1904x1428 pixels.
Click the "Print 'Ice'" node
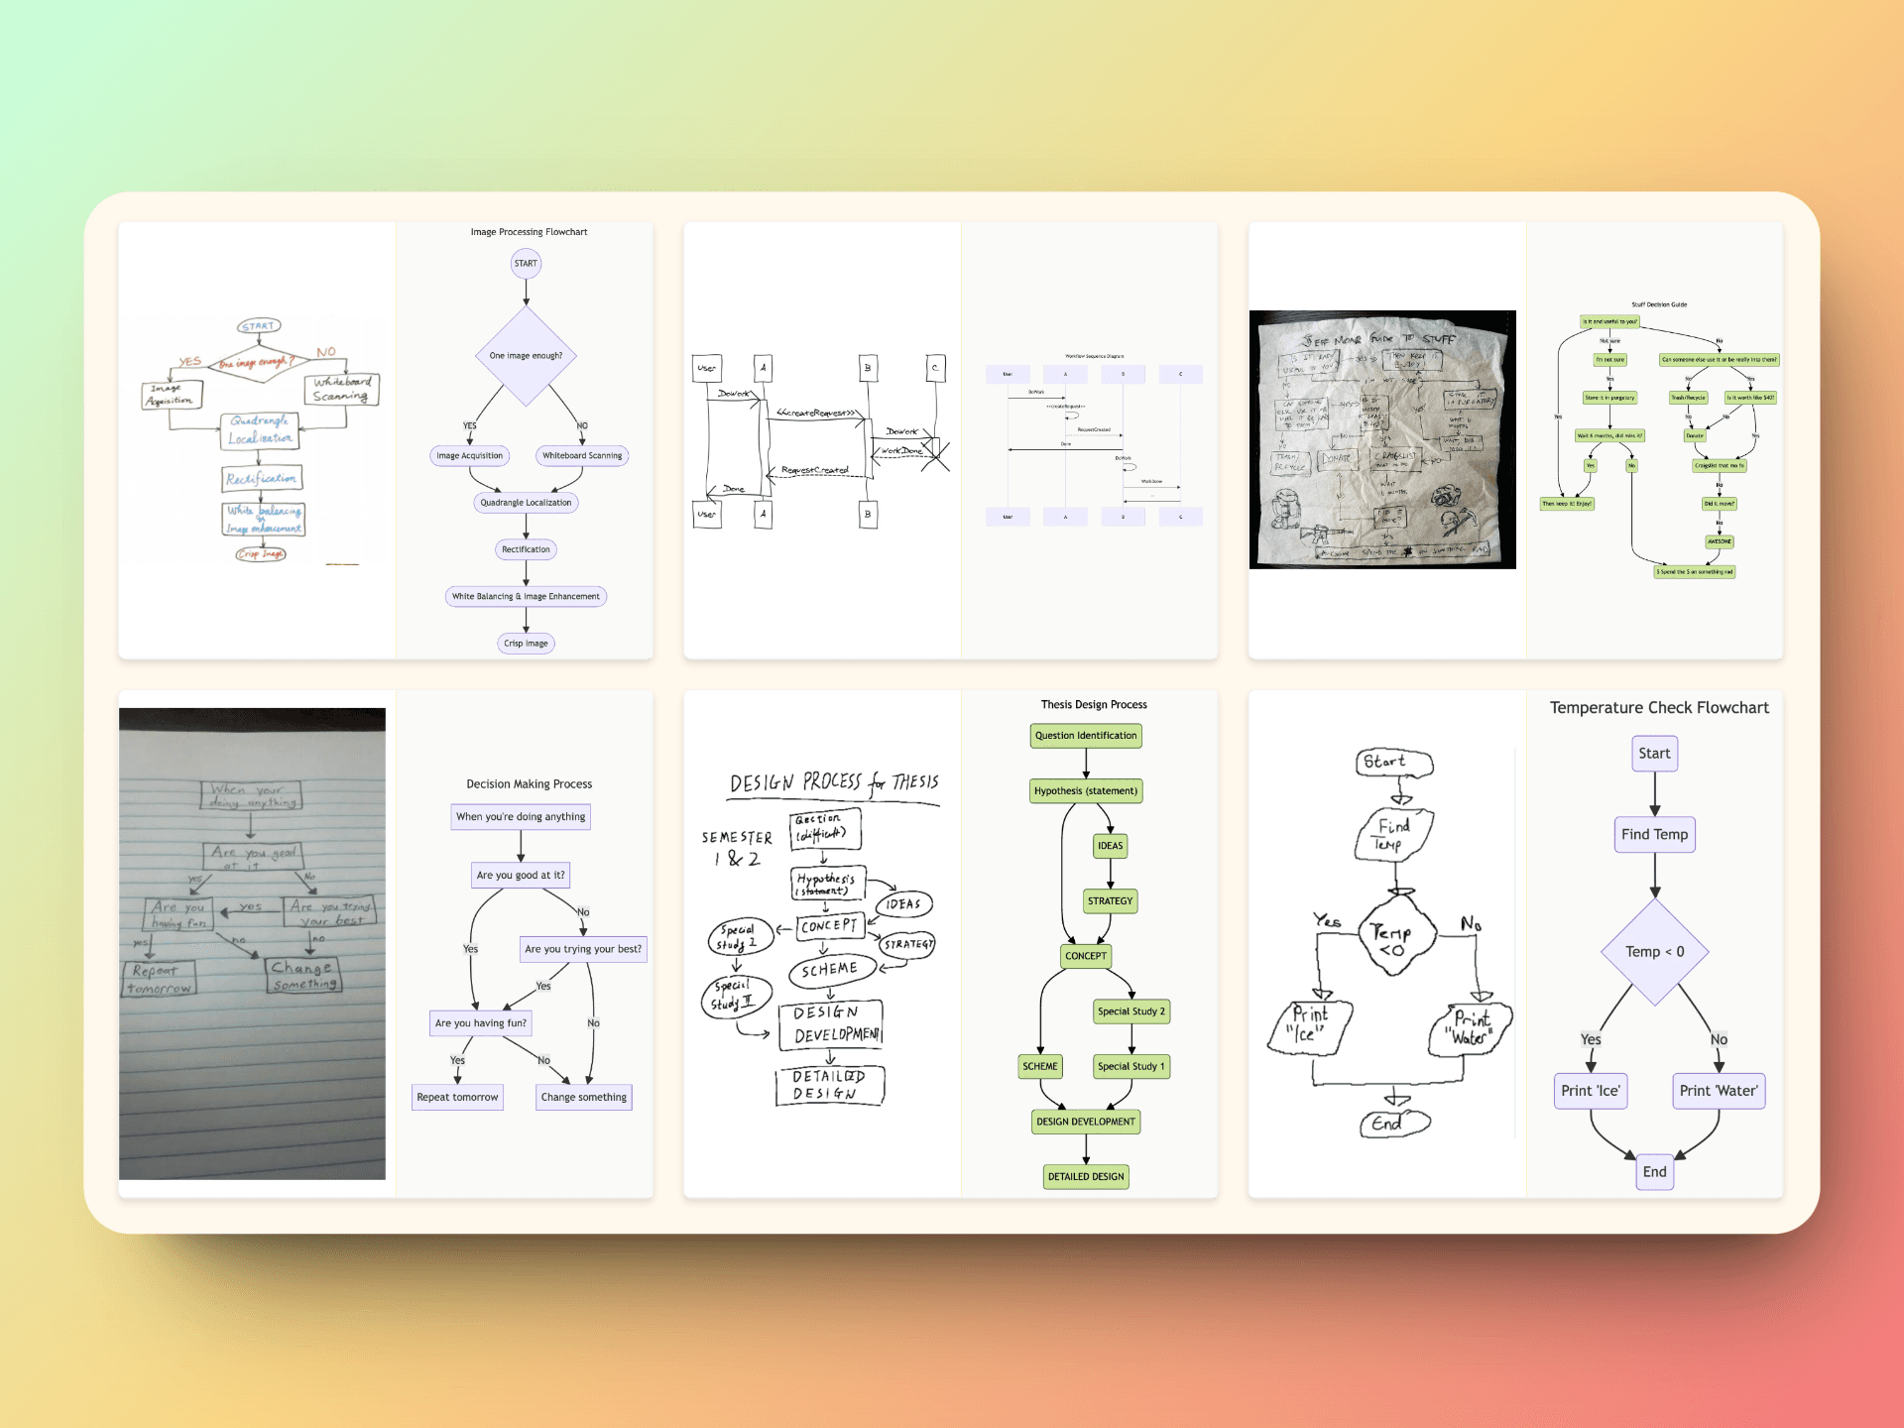(1591, 1091)
